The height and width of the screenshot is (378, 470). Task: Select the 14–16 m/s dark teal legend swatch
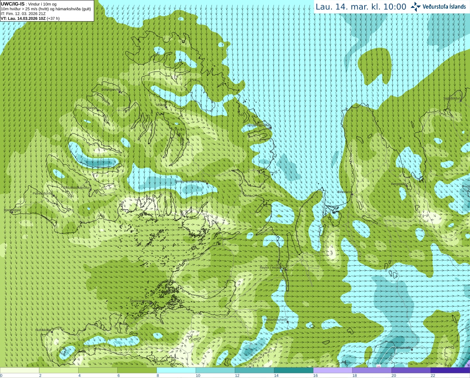pos(294,370)
